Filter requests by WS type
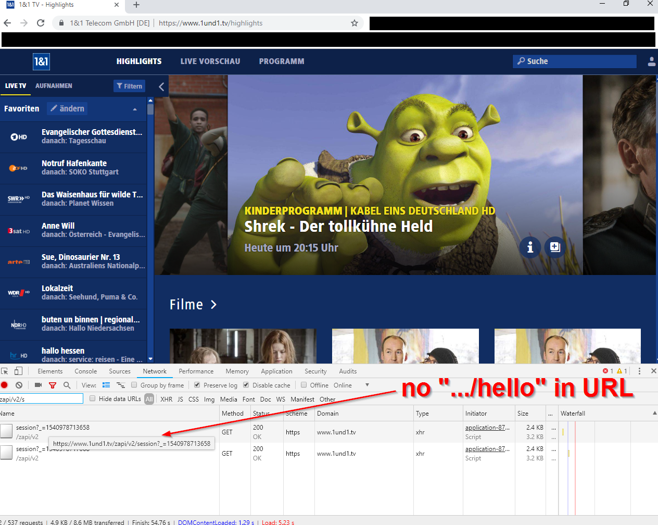Image resolution: width=658 pixels, height=525 pixels. click(x=281, y=399)
